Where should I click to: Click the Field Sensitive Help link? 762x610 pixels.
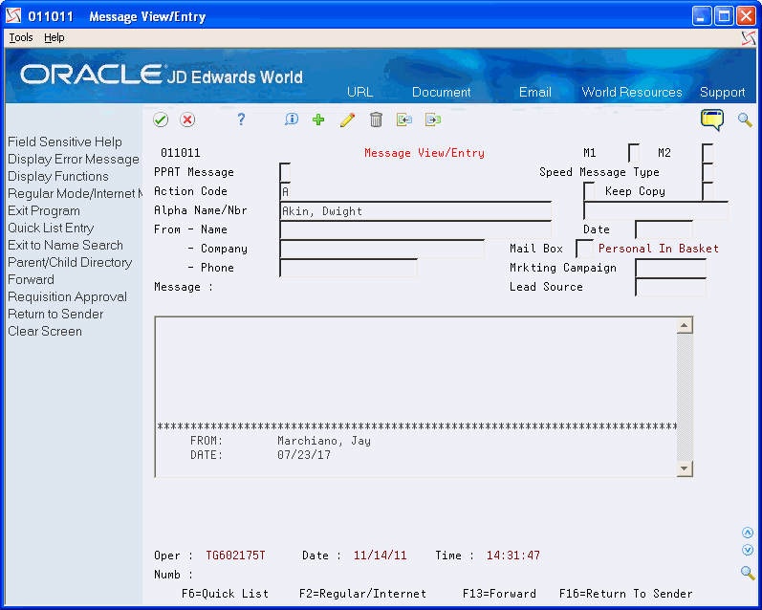coord(65,142)
